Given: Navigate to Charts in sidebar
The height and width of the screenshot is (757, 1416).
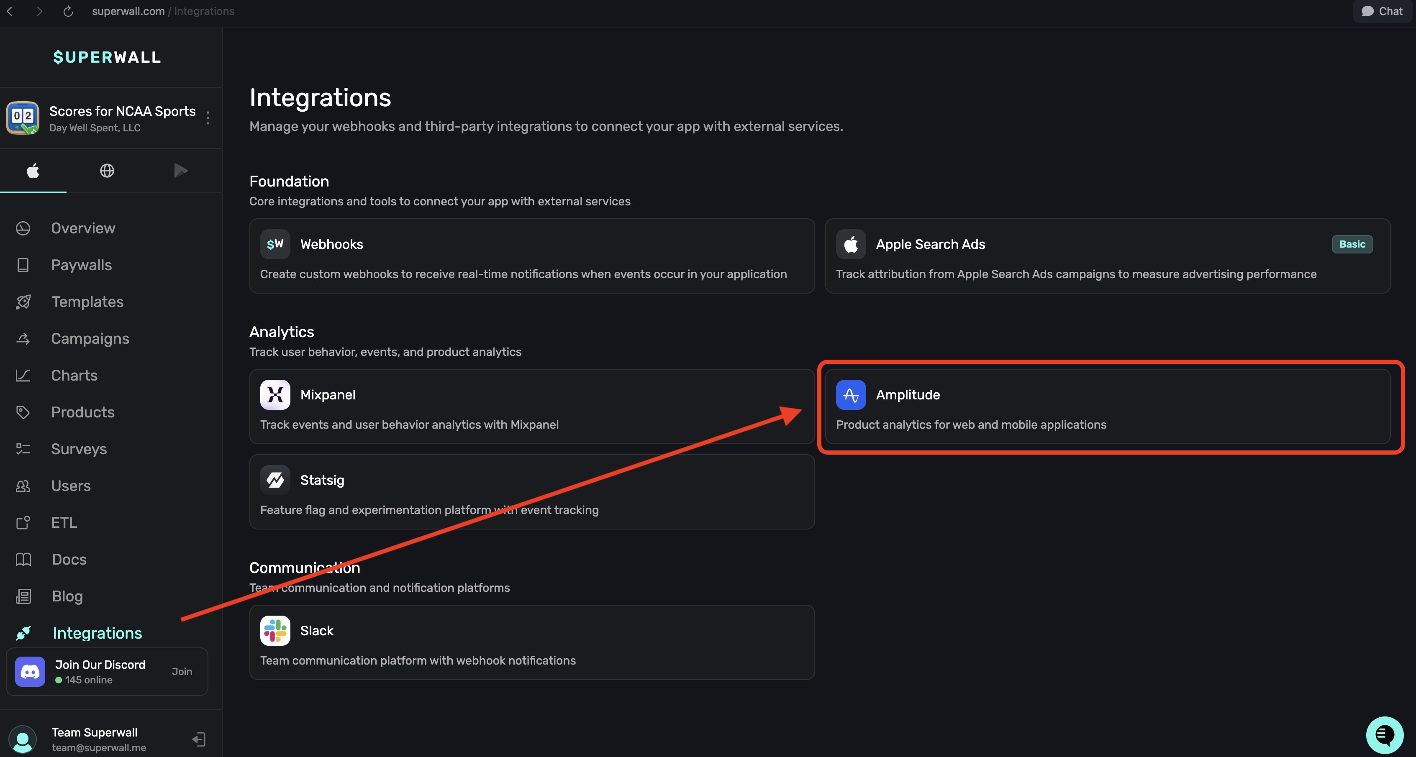Looking at the screenshot, I should (x=74, y=376).
